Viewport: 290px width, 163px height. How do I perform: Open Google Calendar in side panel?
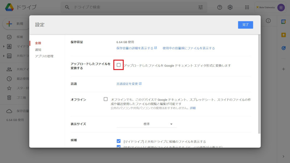(x=283, y=22)
